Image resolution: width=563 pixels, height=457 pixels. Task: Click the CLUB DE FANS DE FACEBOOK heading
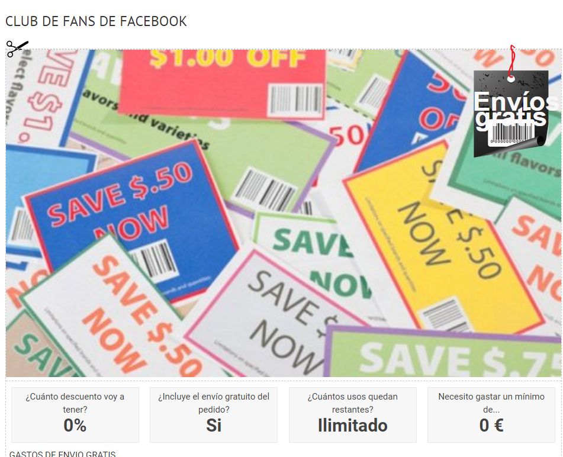click(96, 21)
